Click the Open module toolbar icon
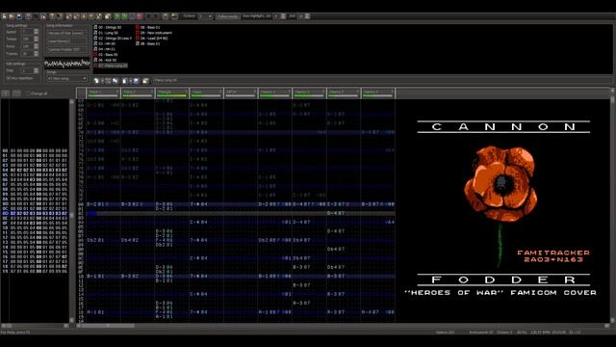 tap(12, 16)
